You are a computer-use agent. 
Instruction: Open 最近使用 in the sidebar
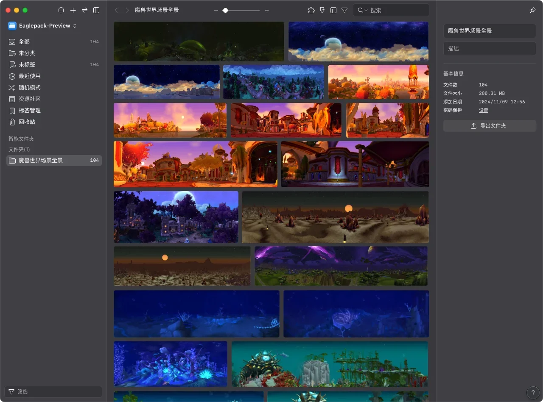[x=54, y=76]
